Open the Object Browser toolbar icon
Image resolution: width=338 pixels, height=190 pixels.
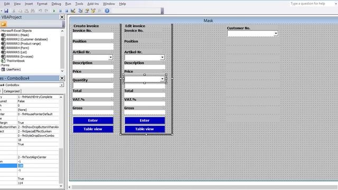click(93, 11)
